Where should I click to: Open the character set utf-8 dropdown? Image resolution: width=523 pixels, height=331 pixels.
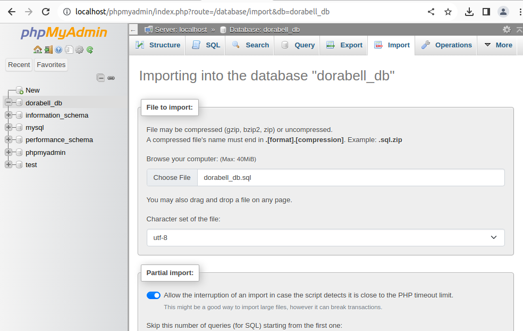[x=325, y=237]
